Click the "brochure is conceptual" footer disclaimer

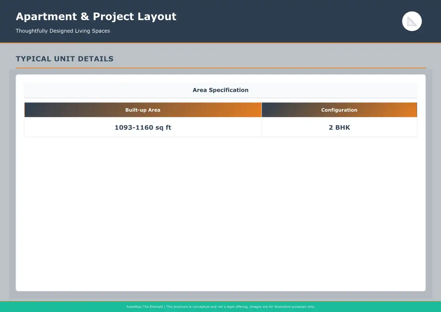pyautogui.click(x=202, y=307)
